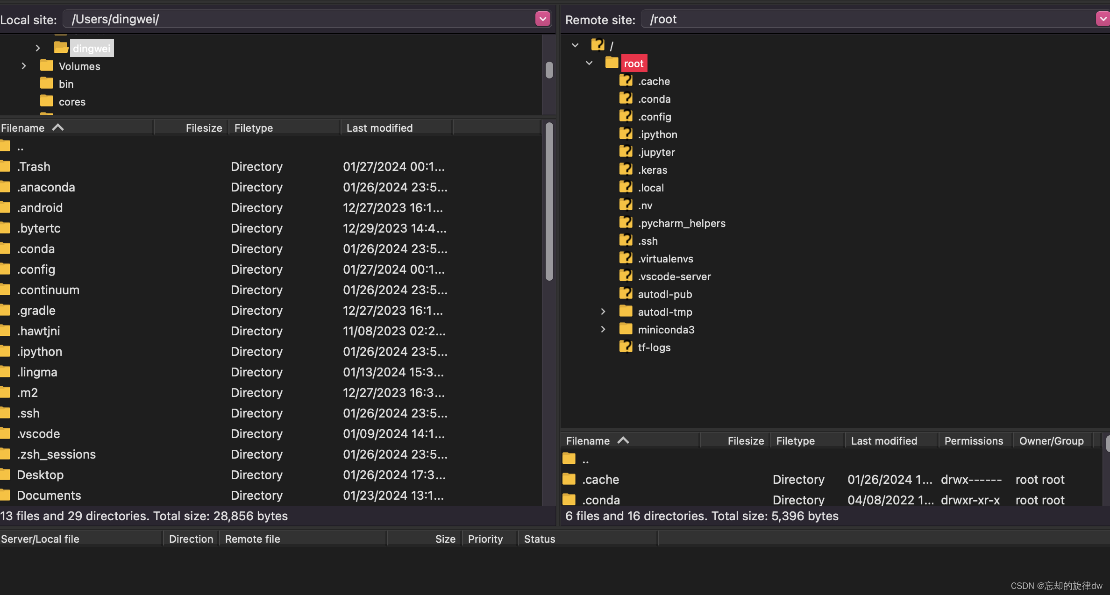This screenshot has height=595, width=1110.
Task: Expand the Volumes folder in local tree
Action: point(24,66)
